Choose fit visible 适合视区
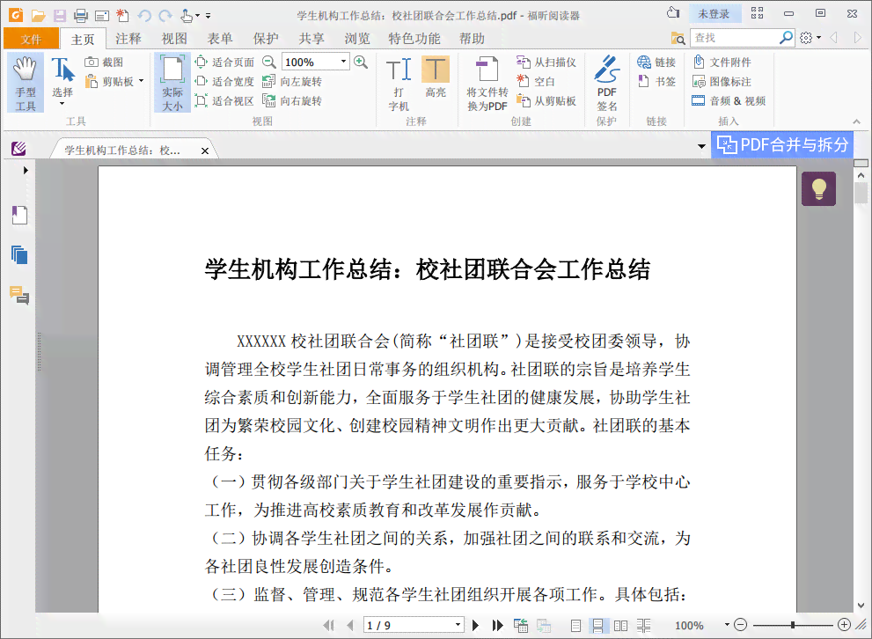This screenshot has height=639, width=872. coord(224,100)
